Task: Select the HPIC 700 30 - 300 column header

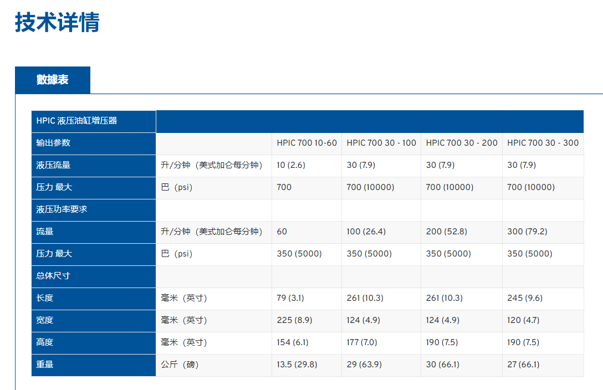Action: click(x=543, y=143)
